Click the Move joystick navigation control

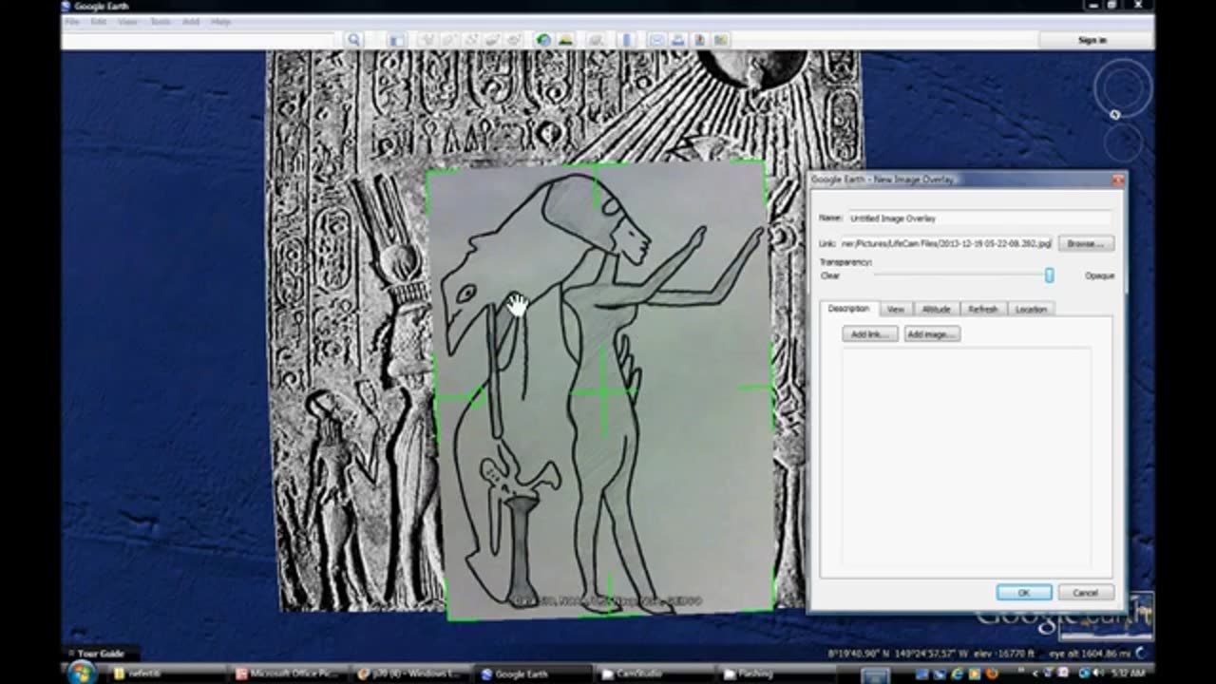(1124, 142)
